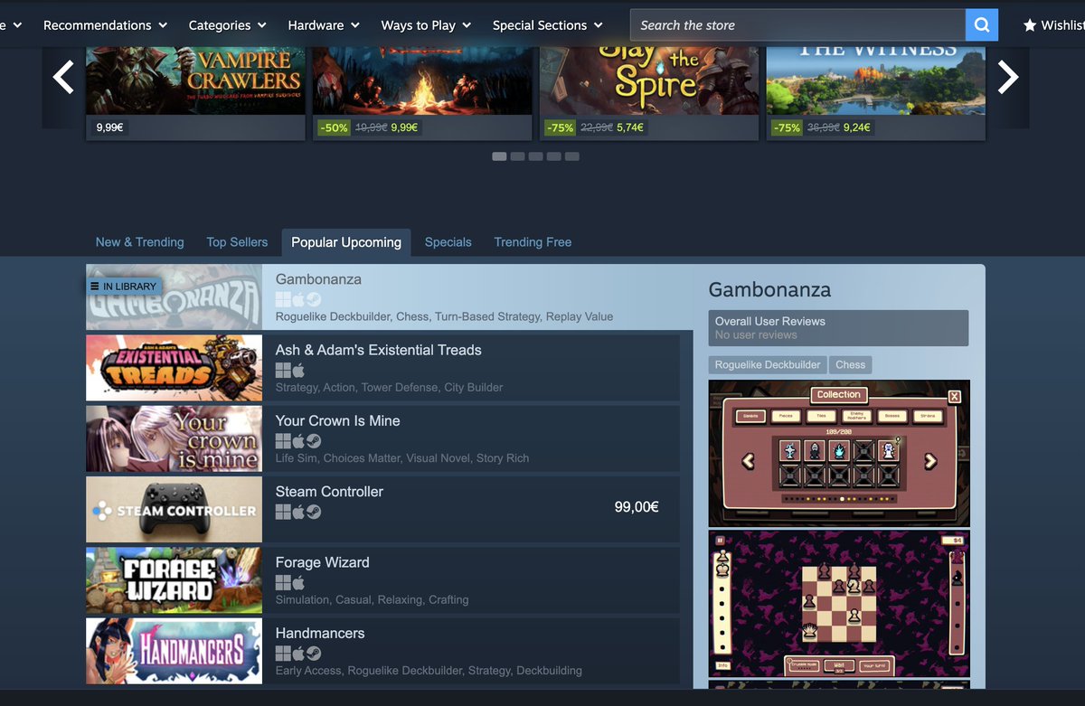
Task: Open the Steam Controller listing title
Action: [x=329, y=492]
